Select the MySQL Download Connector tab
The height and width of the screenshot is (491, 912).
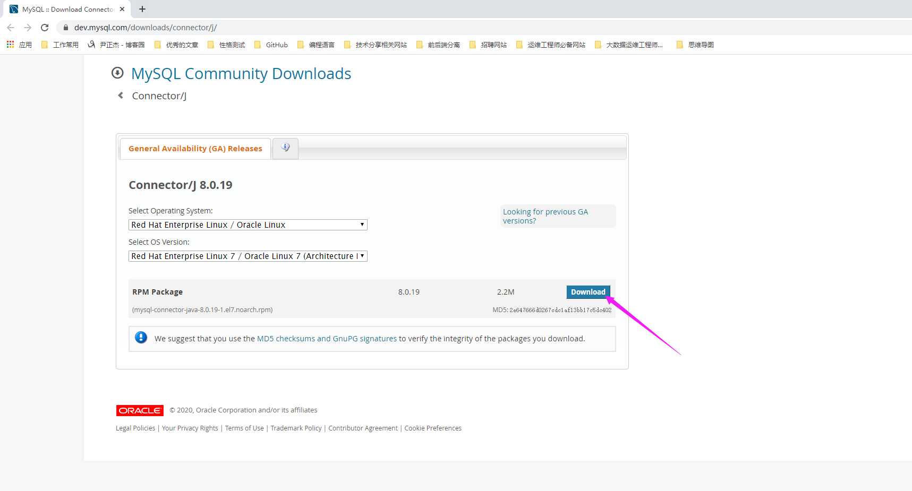[67, 9]
